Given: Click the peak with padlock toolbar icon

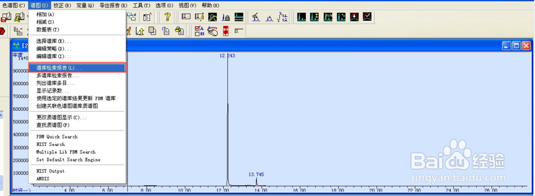Looking at the screenshot, I should pos(226,17).
